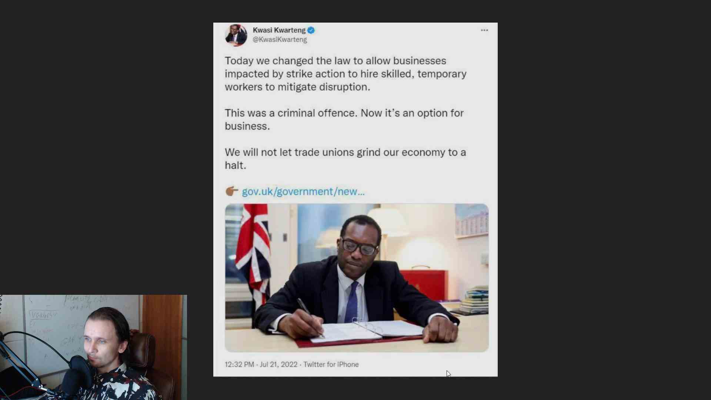Screen dimensions: 711x400
Task: Open the attached photo of man signing document
Action: coord(357,278)
